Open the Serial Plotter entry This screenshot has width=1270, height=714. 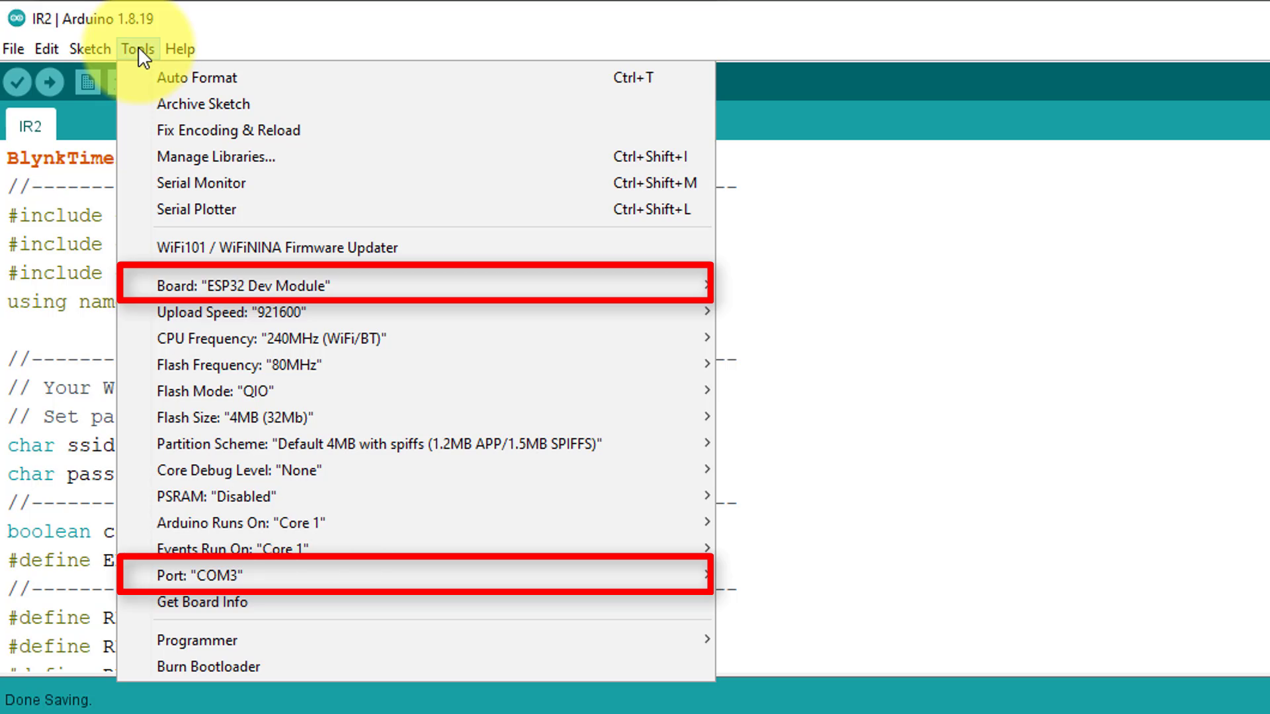[416, 210]
